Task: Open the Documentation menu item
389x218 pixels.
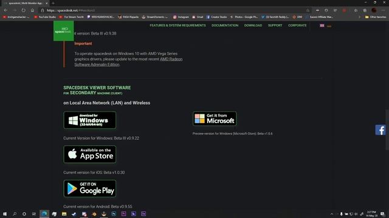Action: 225,25
